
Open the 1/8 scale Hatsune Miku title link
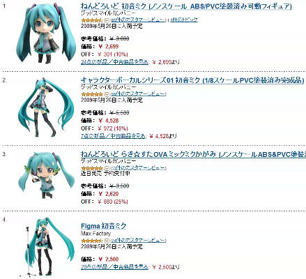(x=192, y=80)
